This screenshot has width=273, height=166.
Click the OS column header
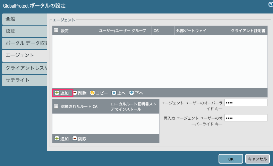coord(163,31)
